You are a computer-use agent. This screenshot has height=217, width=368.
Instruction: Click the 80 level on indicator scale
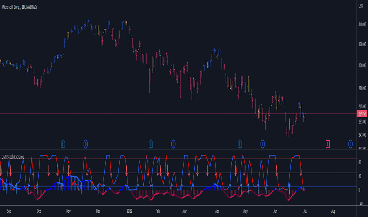[x=360, y=162]
